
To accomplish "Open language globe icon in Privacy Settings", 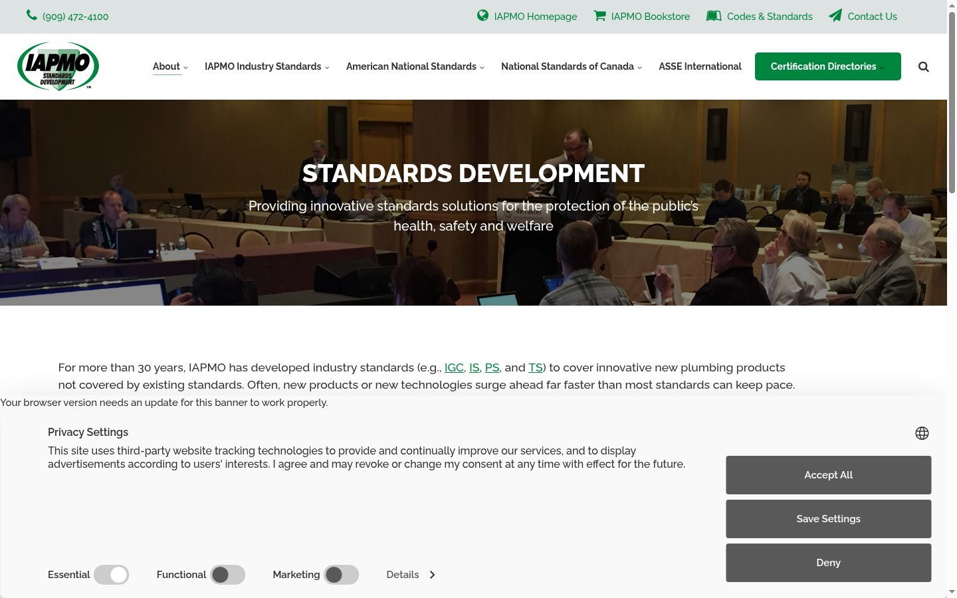I will (x=922, y=433).
